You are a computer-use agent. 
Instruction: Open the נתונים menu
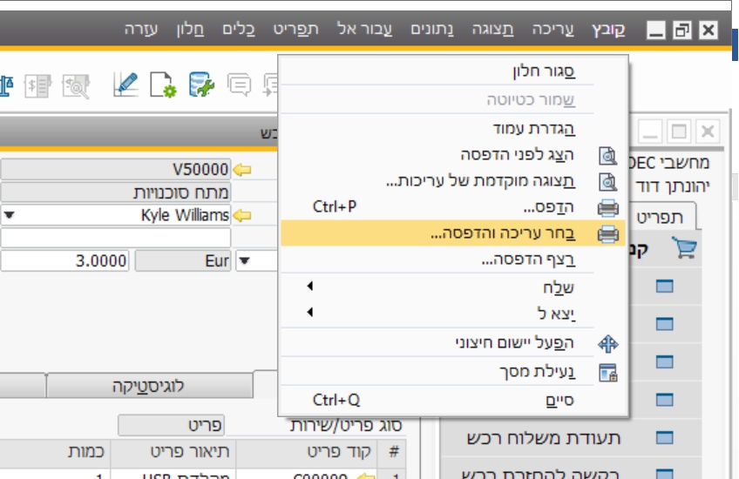[432, 30]
